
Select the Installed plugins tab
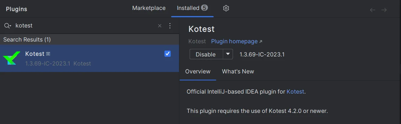[x=188, y=8]
